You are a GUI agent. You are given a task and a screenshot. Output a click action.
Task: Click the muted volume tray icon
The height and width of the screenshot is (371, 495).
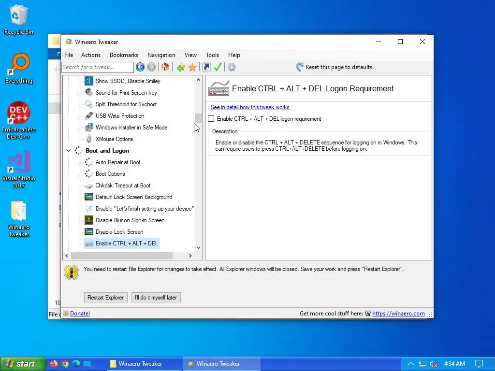pos(434,364)
